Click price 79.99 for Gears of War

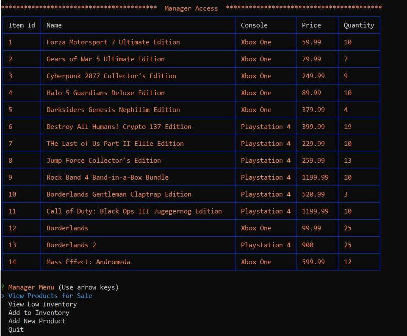click(x=311, y=59)
